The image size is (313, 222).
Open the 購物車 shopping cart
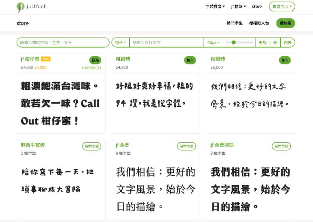[x=285, y=23]
